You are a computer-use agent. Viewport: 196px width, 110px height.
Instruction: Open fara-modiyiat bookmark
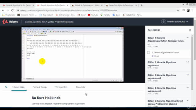coord(46,15)
